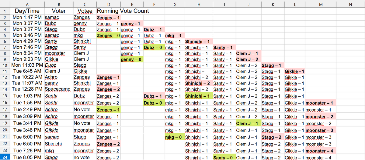
Task: Click the green "Zenges – 0" cell
Action: (x=108, y=35)
